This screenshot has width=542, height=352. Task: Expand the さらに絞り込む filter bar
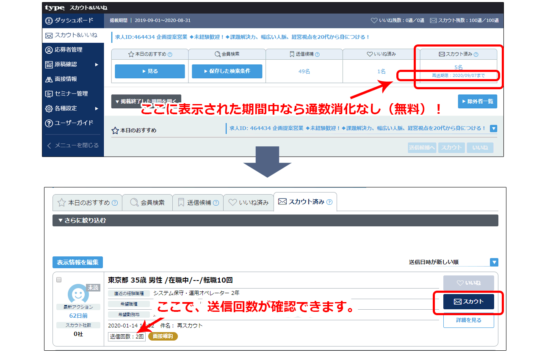275,220
